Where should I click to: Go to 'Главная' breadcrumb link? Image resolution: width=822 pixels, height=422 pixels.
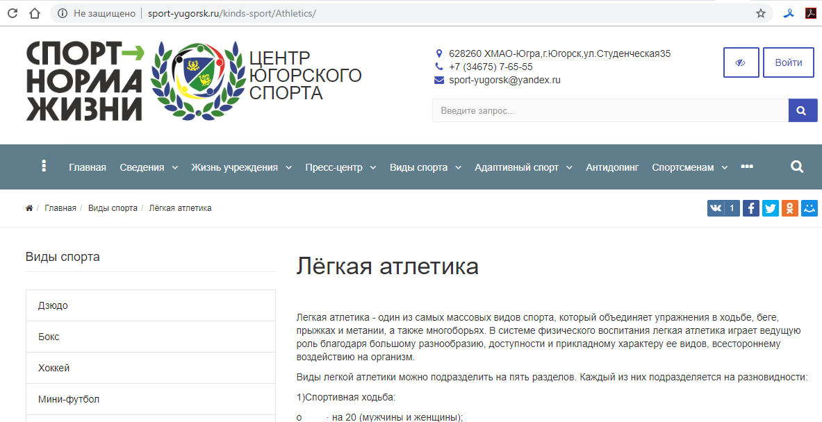(60, 208)
